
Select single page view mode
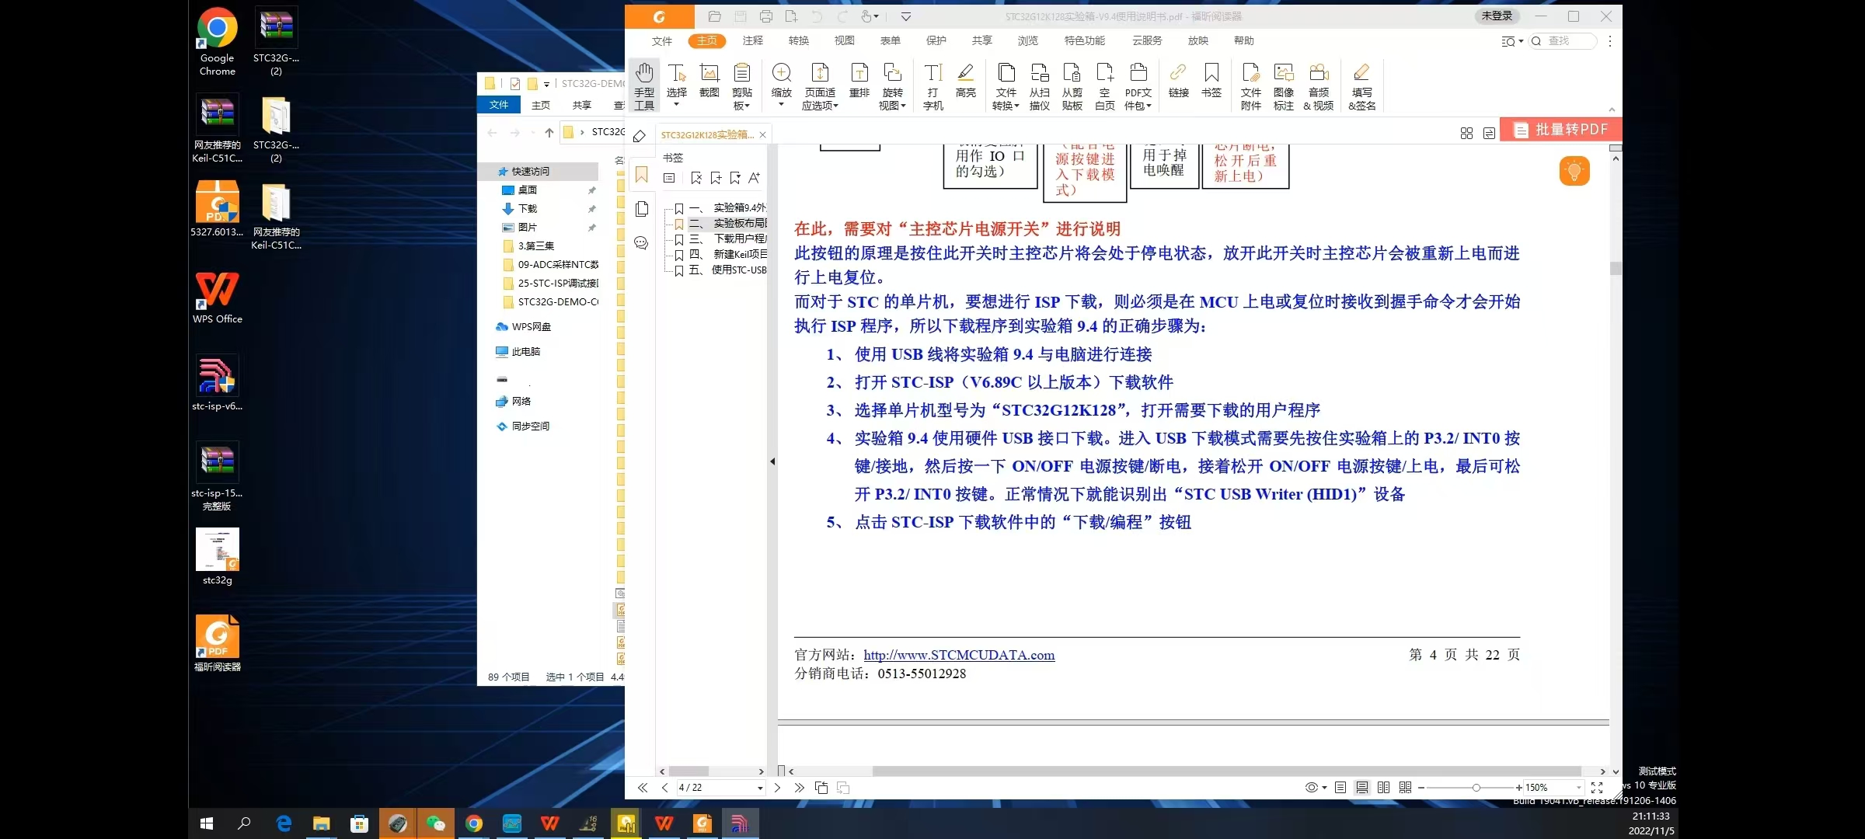[1340, 788]
